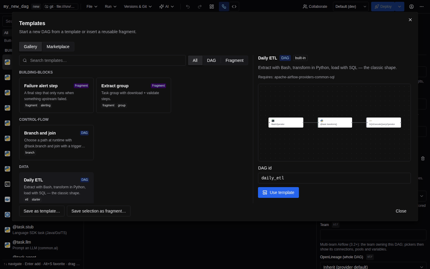
Task: Filter templates by Fragment
Action: [x=234, y=60]
